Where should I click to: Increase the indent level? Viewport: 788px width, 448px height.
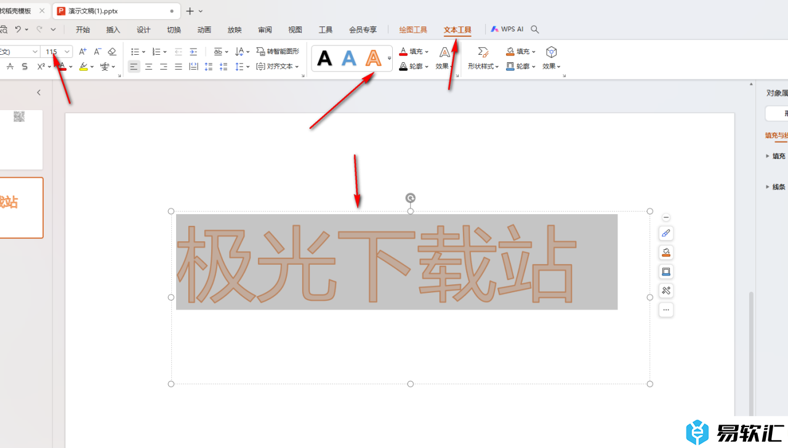click(193, 52)
